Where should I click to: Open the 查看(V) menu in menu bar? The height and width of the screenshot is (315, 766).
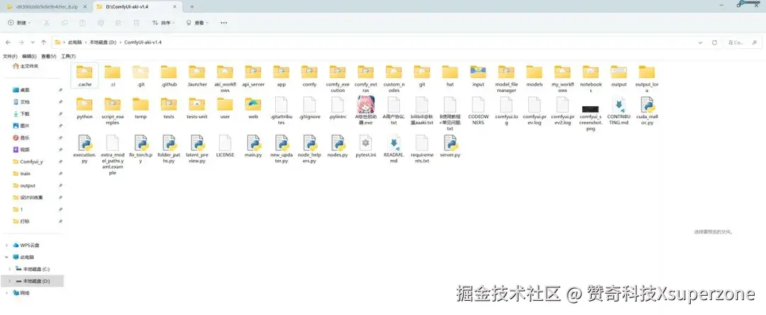click(x=49, y=57)
